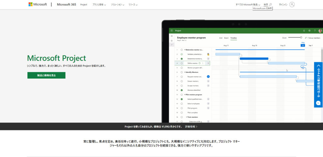
Task: Click the 検索 magnifier search icon
Action: 270,4
